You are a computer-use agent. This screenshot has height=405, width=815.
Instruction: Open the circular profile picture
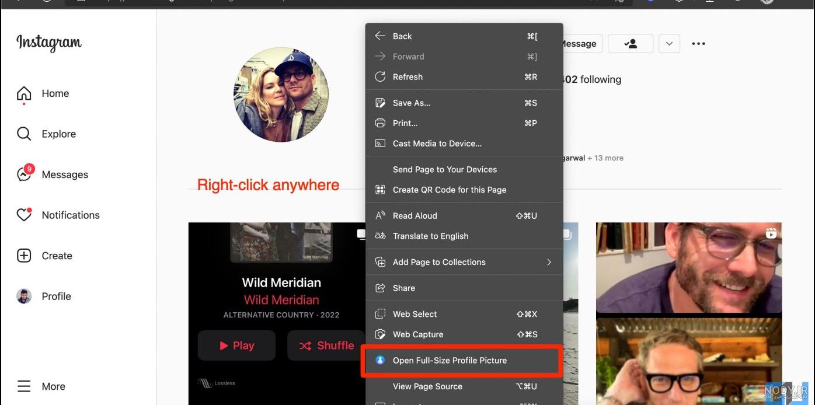point(281,95)
